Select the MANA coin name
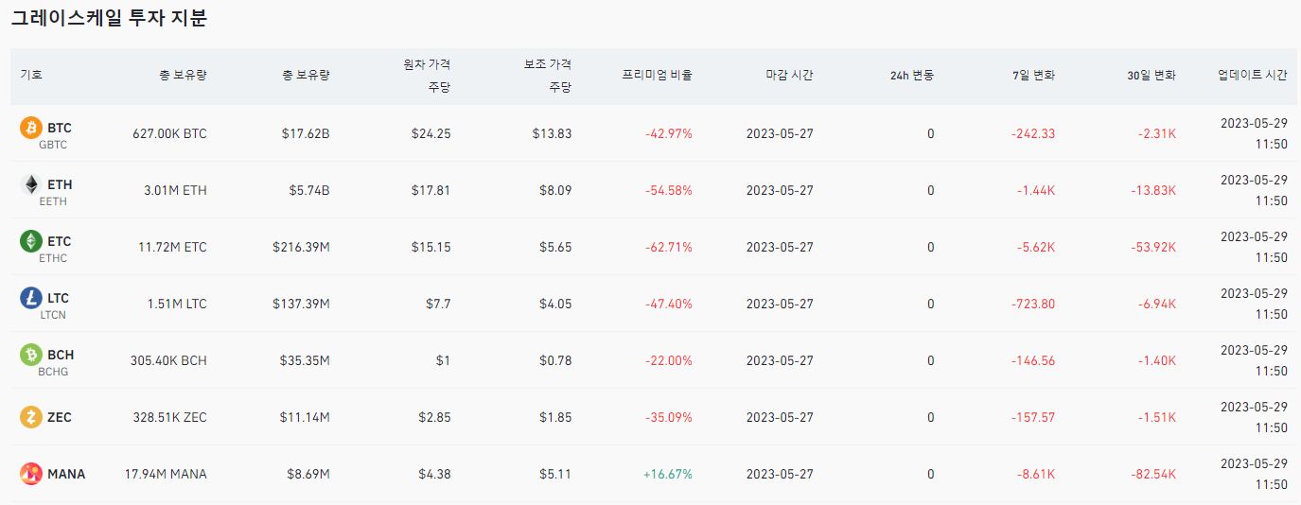This screenshot has width=1301, height=505. [66, 474]
